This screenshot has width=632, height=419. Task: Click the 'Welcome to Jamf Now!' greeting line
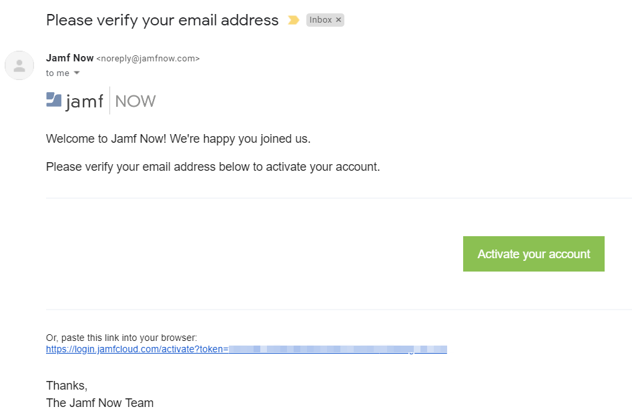178,139
